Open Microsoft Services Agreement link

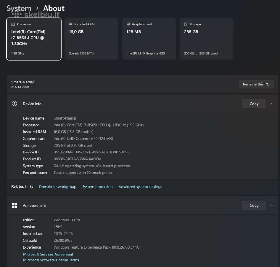48,254
